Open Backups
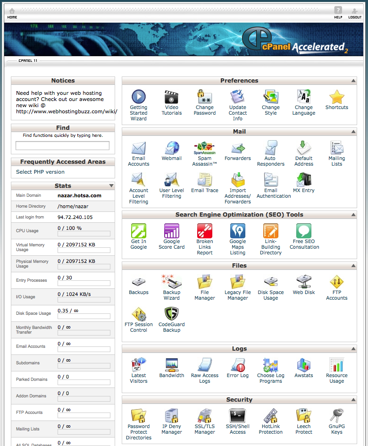The image size is (368, 446). pos(139,282)
